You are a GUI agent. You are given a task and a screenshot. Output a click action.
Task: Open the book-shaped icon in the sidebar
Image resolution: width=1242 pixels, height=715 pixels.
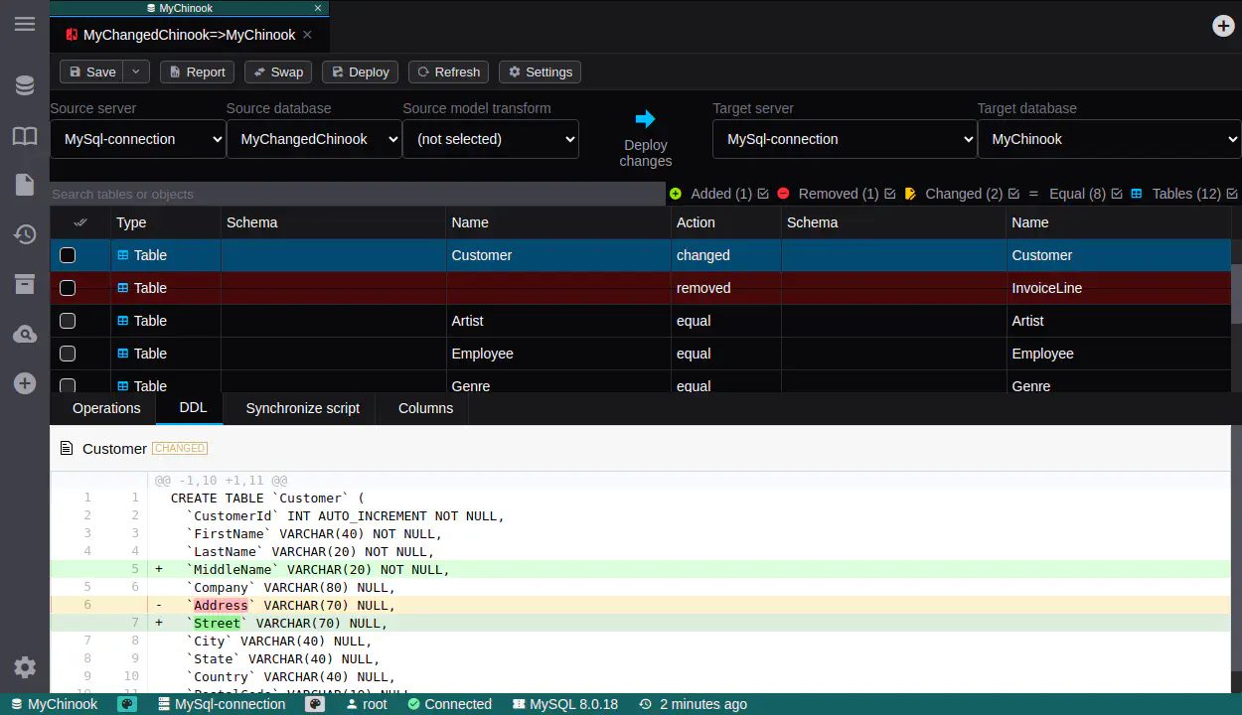(25, 136)
